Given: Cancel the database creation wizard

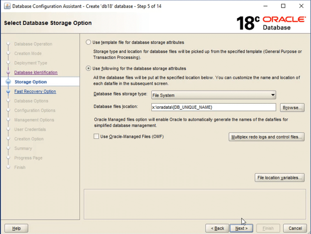Looking at the screenshot, I should coord(295,228).
